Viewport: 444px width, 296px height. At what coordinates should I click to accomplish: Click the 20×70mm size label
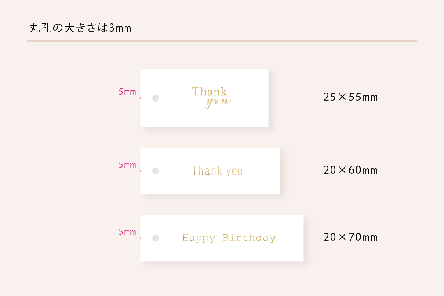point(351,237)
